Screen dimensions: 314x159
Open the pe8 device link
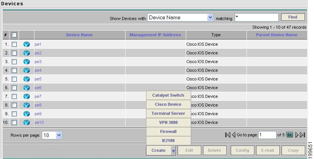38,105
